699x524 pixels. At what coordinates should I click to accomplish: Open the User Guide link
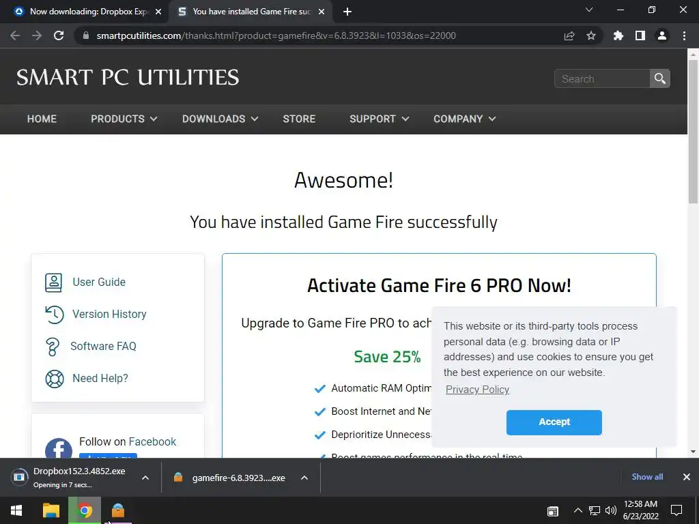coord(99,282)
